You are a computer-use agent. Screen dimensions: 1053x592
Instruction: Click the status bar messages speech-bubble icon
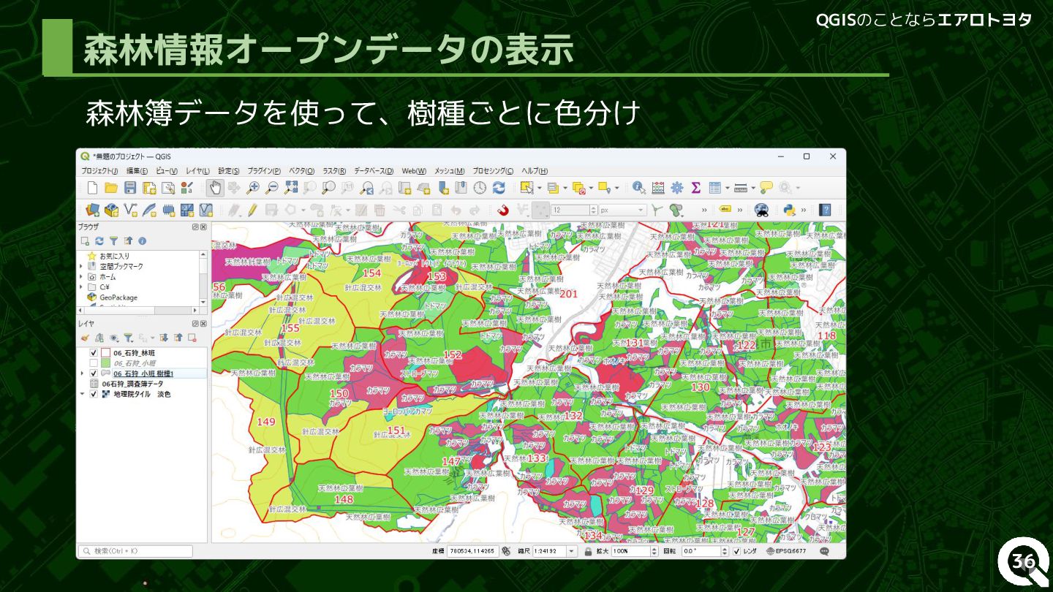pyautogui.click(x=825, y=551)
